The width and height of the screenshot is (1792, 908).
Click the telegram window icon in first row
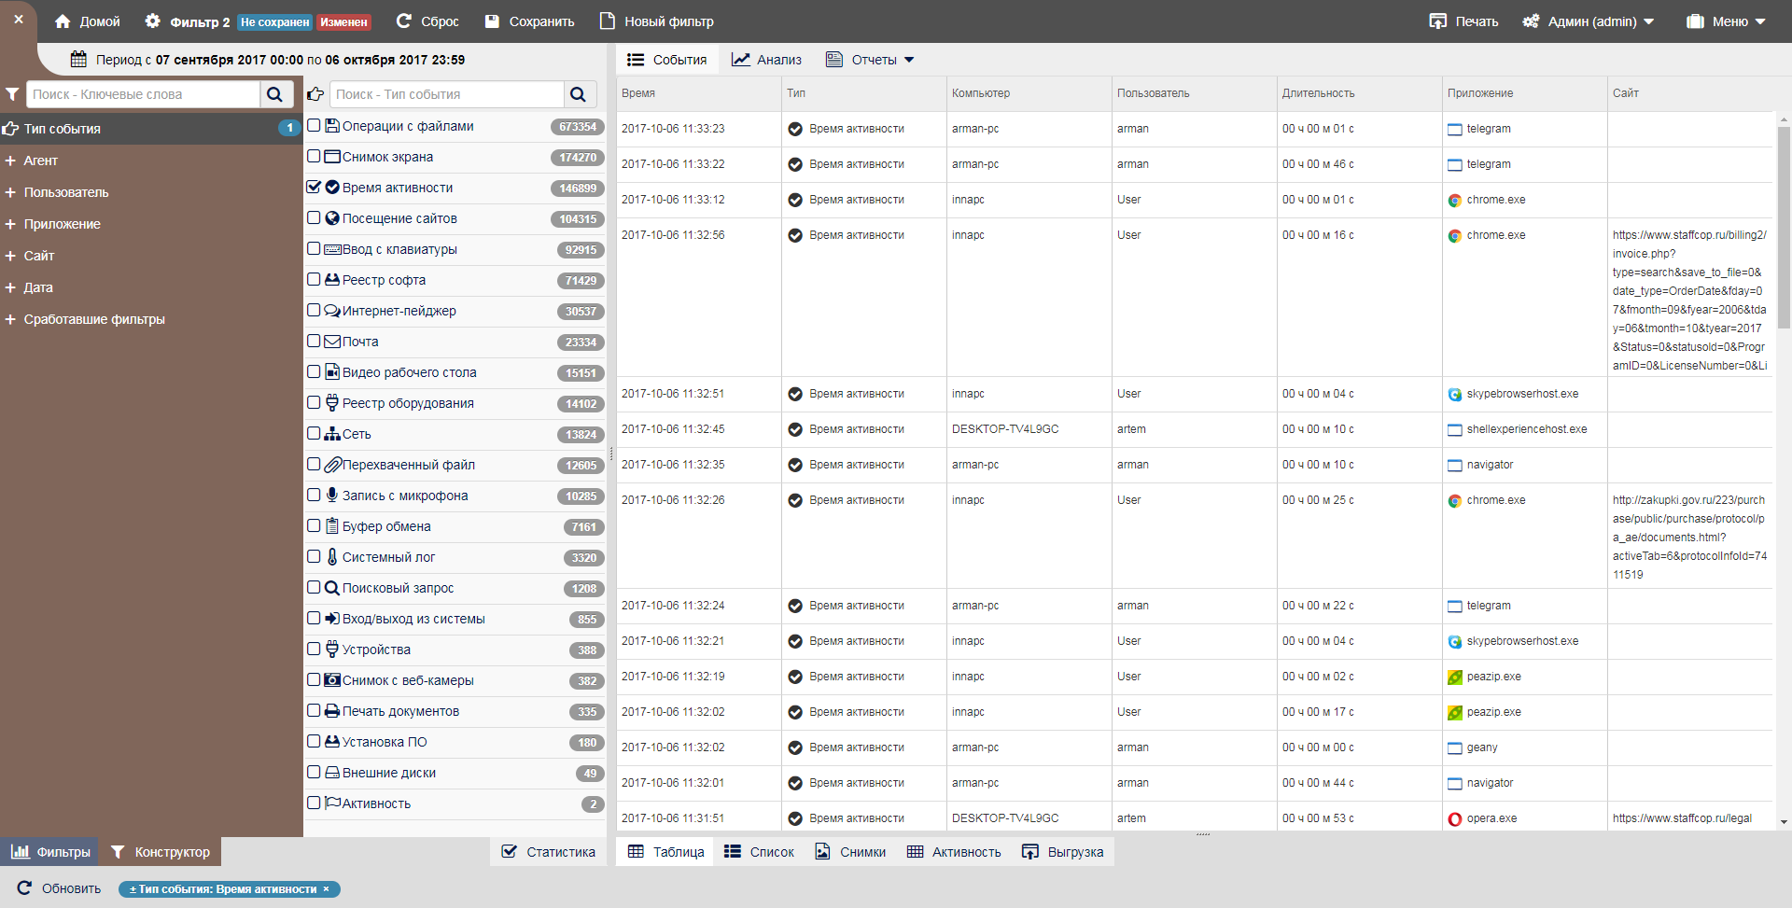(x=1454, y=130)
